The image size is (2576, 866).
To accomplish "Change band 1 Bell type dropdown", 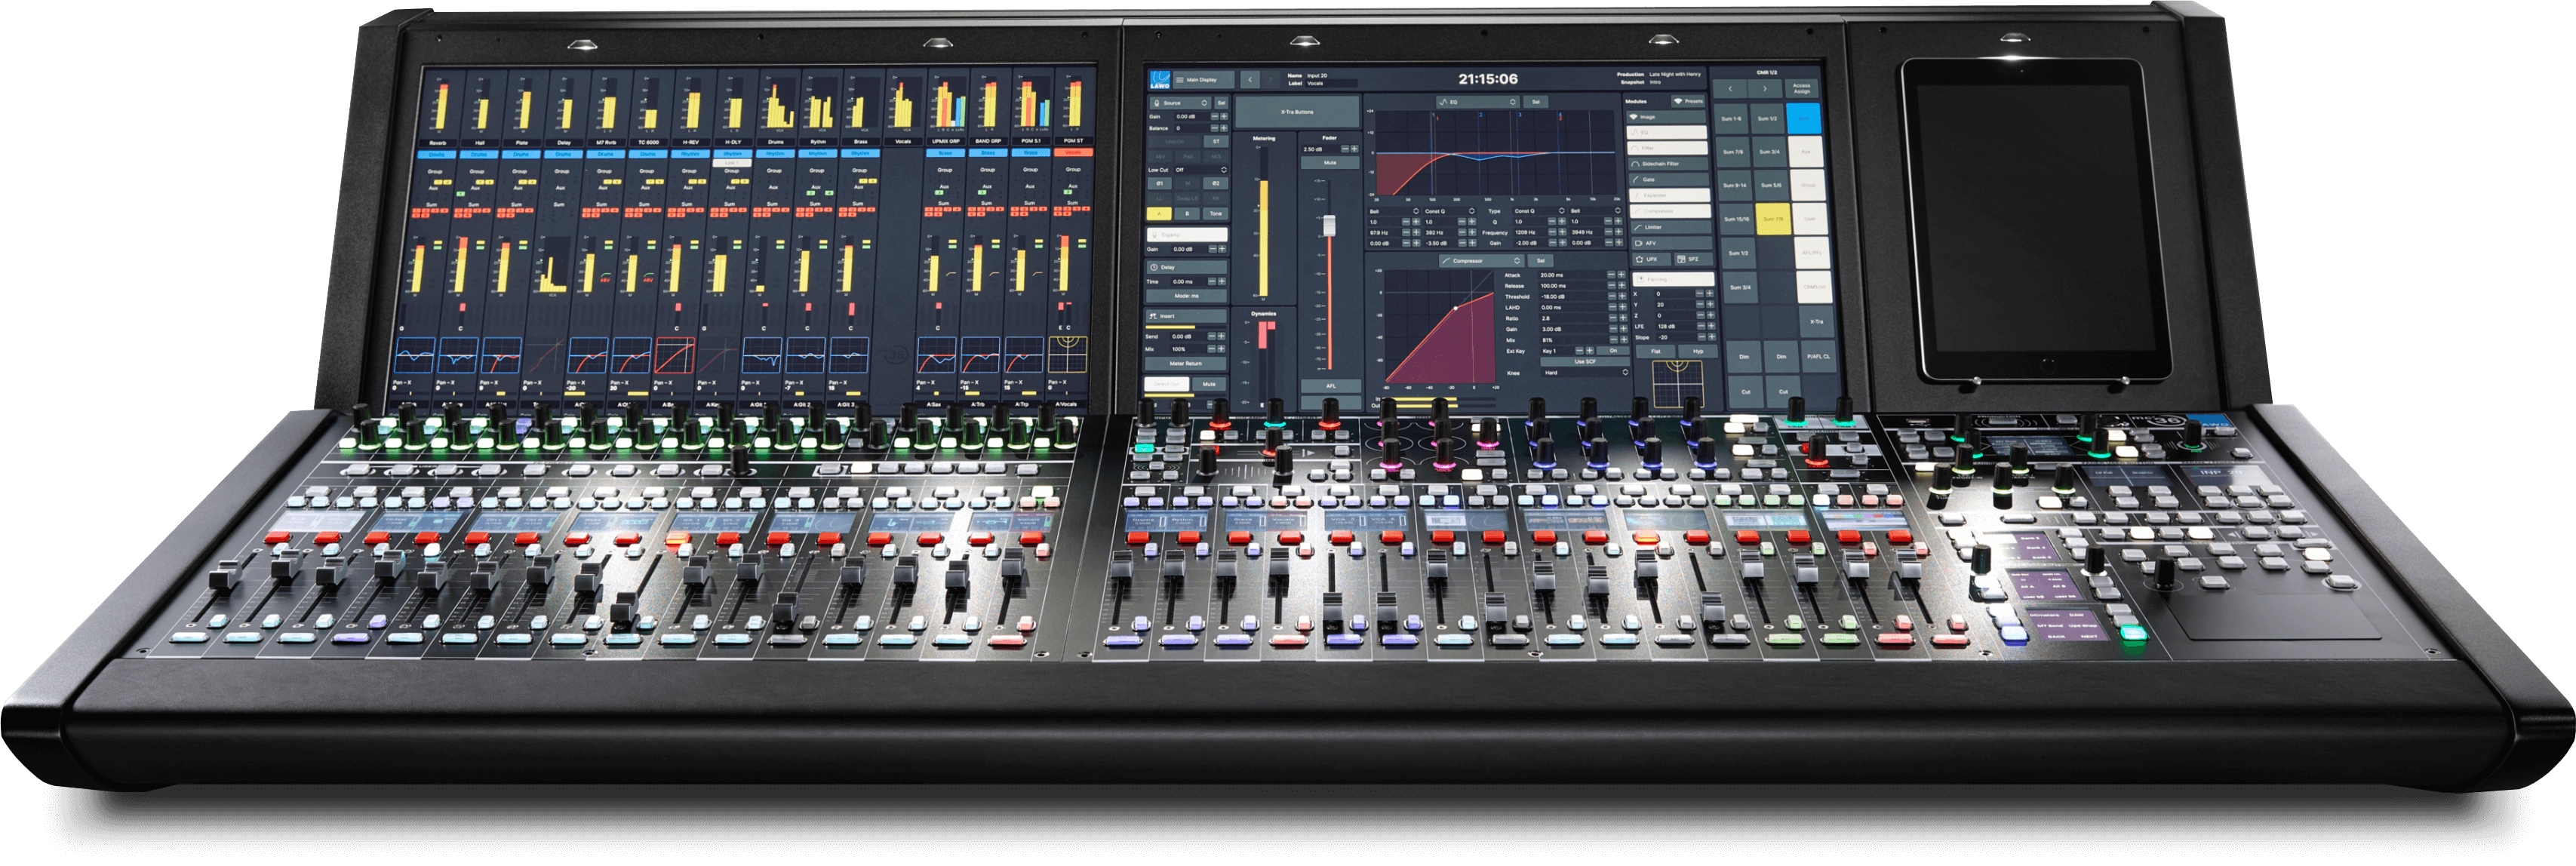I will [x=1394, y=211].
